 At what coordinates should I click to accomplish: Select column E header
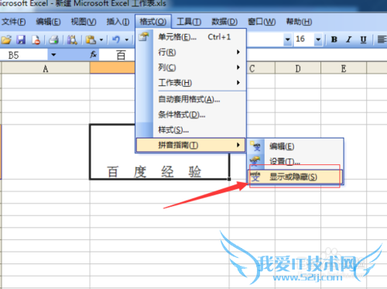tap(344, 68)
